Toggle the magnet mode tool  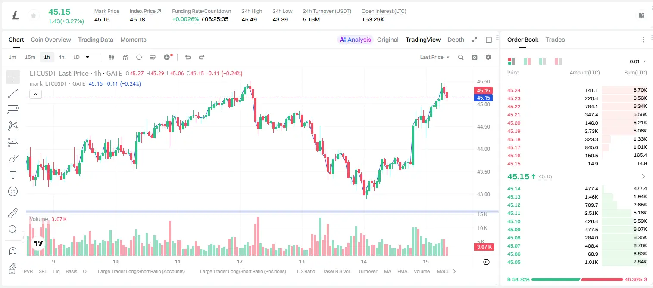pyautogui.click(x=13, y=251)
